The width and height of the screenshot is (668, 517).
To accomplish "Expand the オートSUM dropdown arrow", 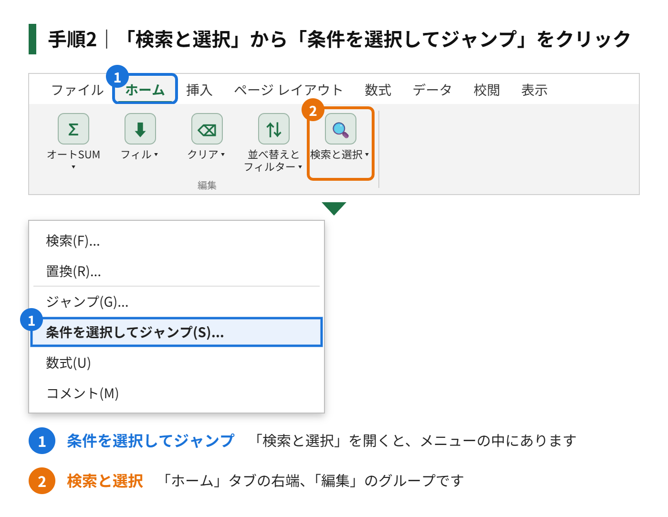I will (73, 167).
